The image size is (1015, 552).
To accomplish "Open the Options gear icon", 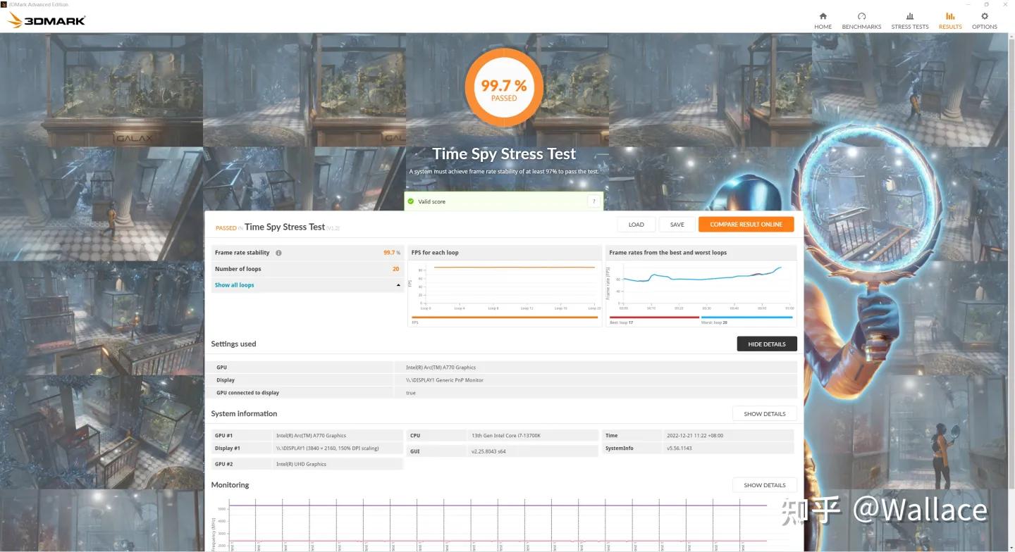I will (984, 16).
